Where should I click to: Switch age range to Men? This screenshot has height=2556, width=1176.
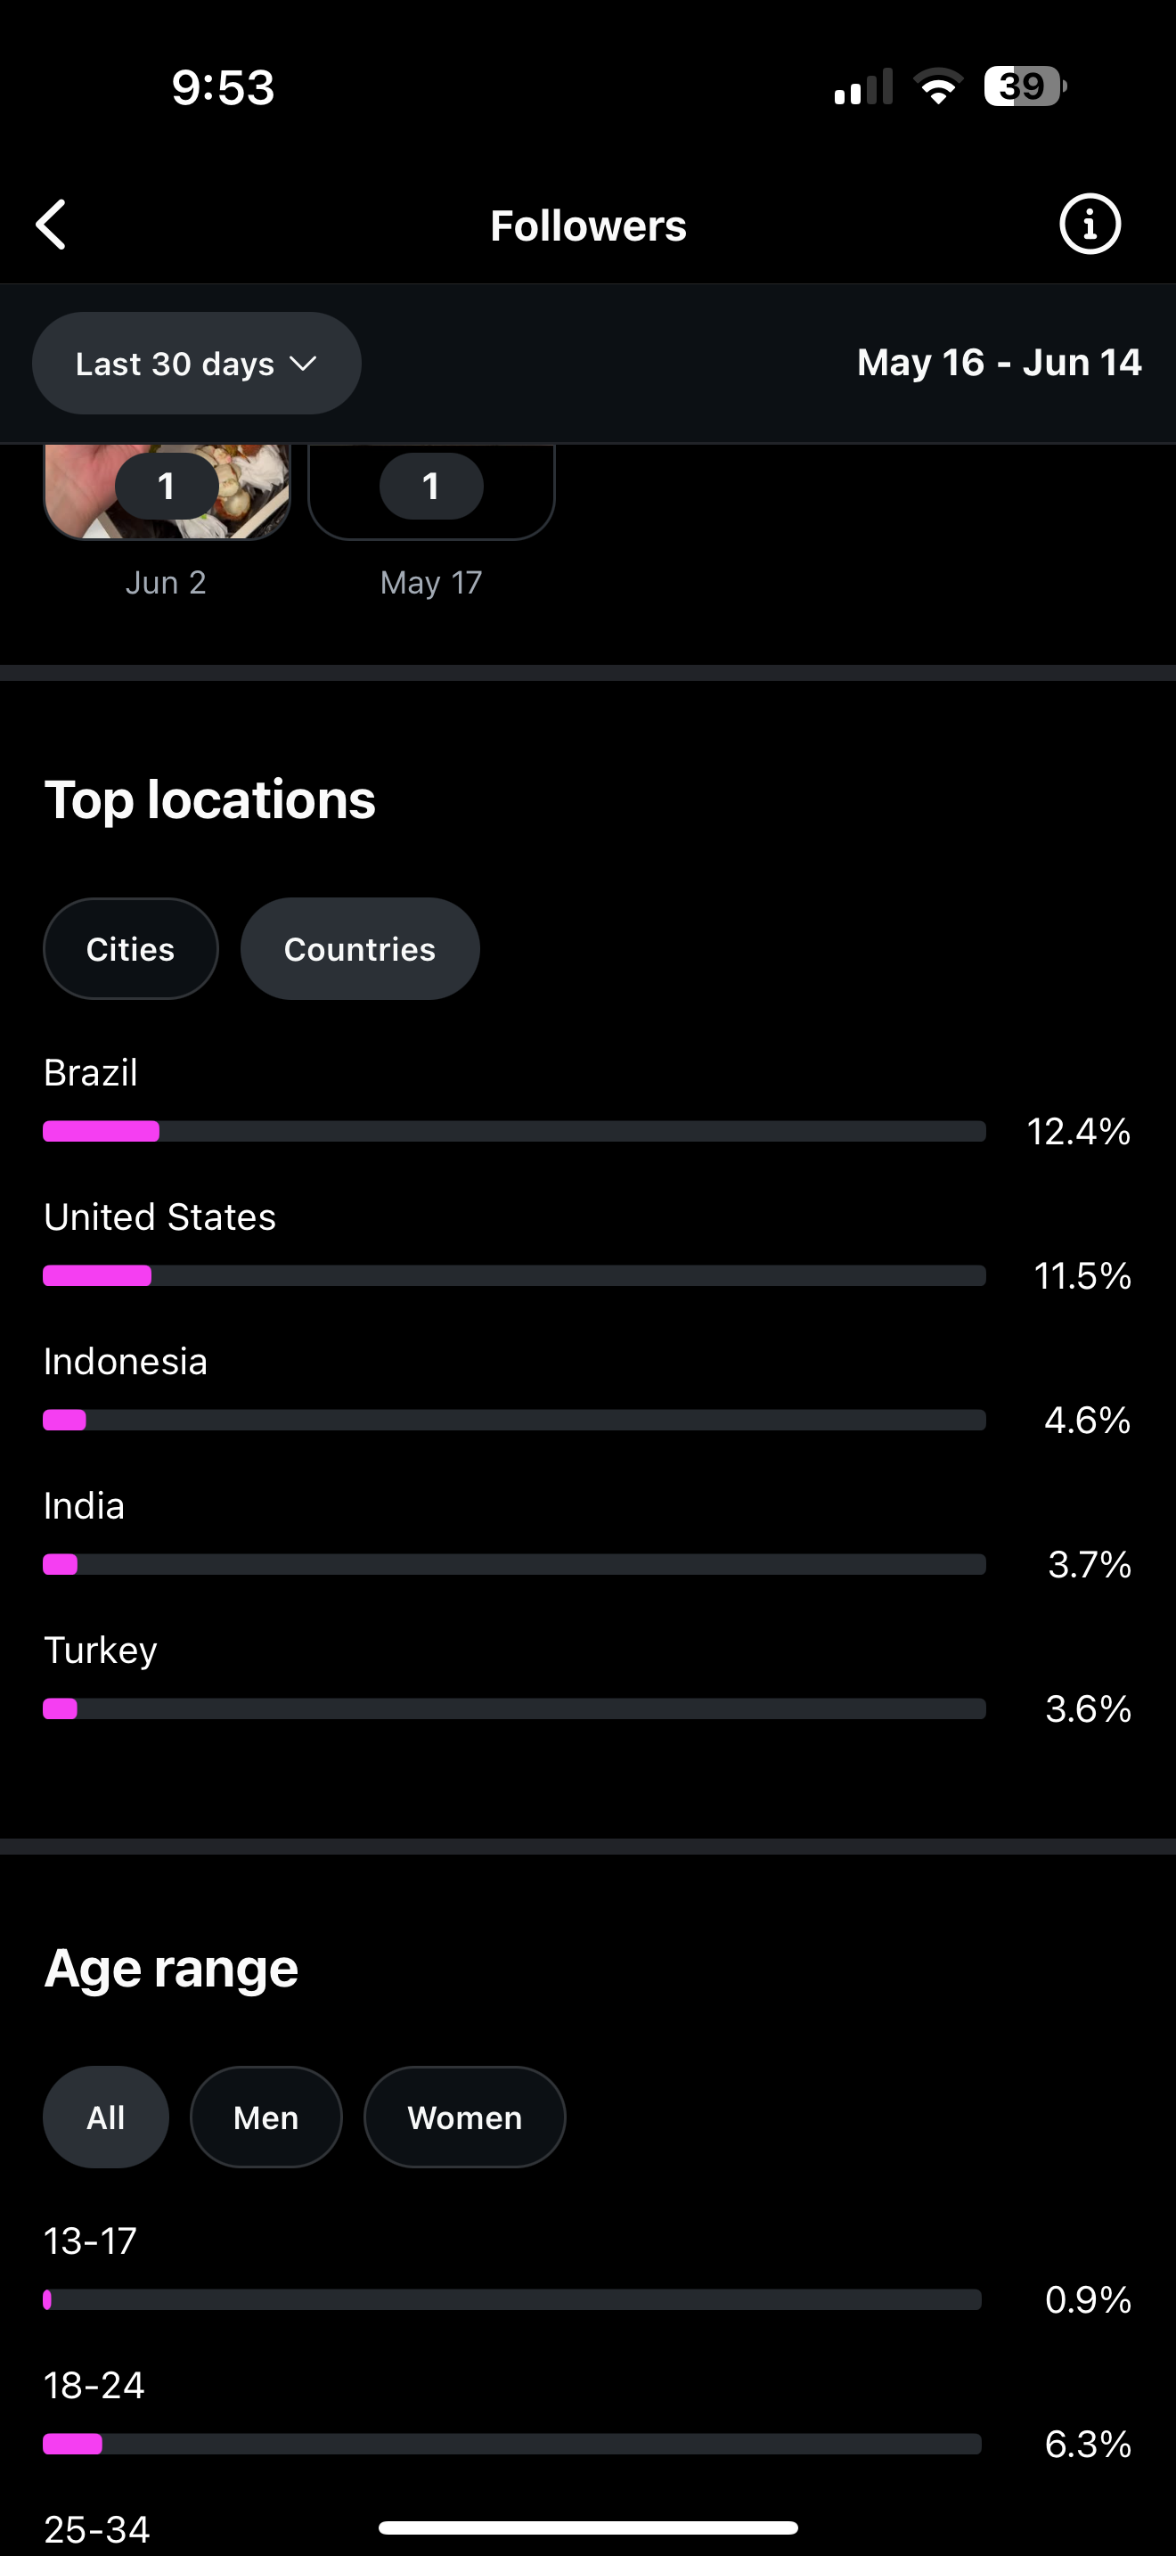pos(265,2118)
